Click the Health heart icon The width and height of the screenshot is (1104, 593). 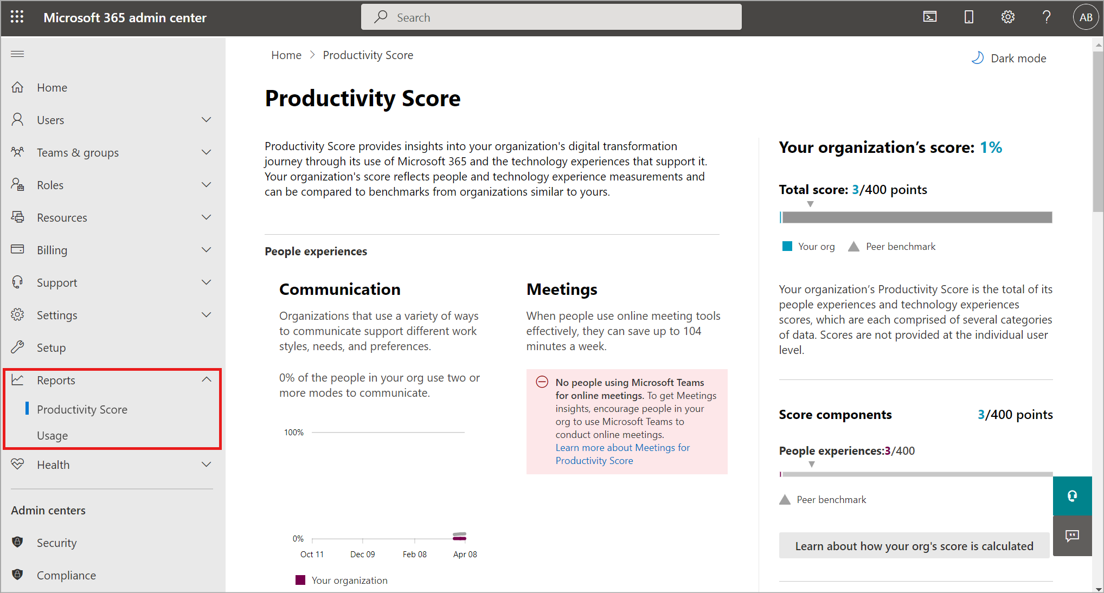click(x=17, y=465)
